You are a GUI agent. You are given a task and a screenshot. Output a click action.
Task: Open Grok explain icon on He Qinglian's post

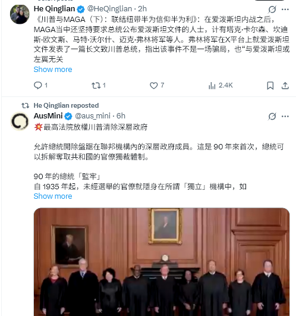click(272, 10)
